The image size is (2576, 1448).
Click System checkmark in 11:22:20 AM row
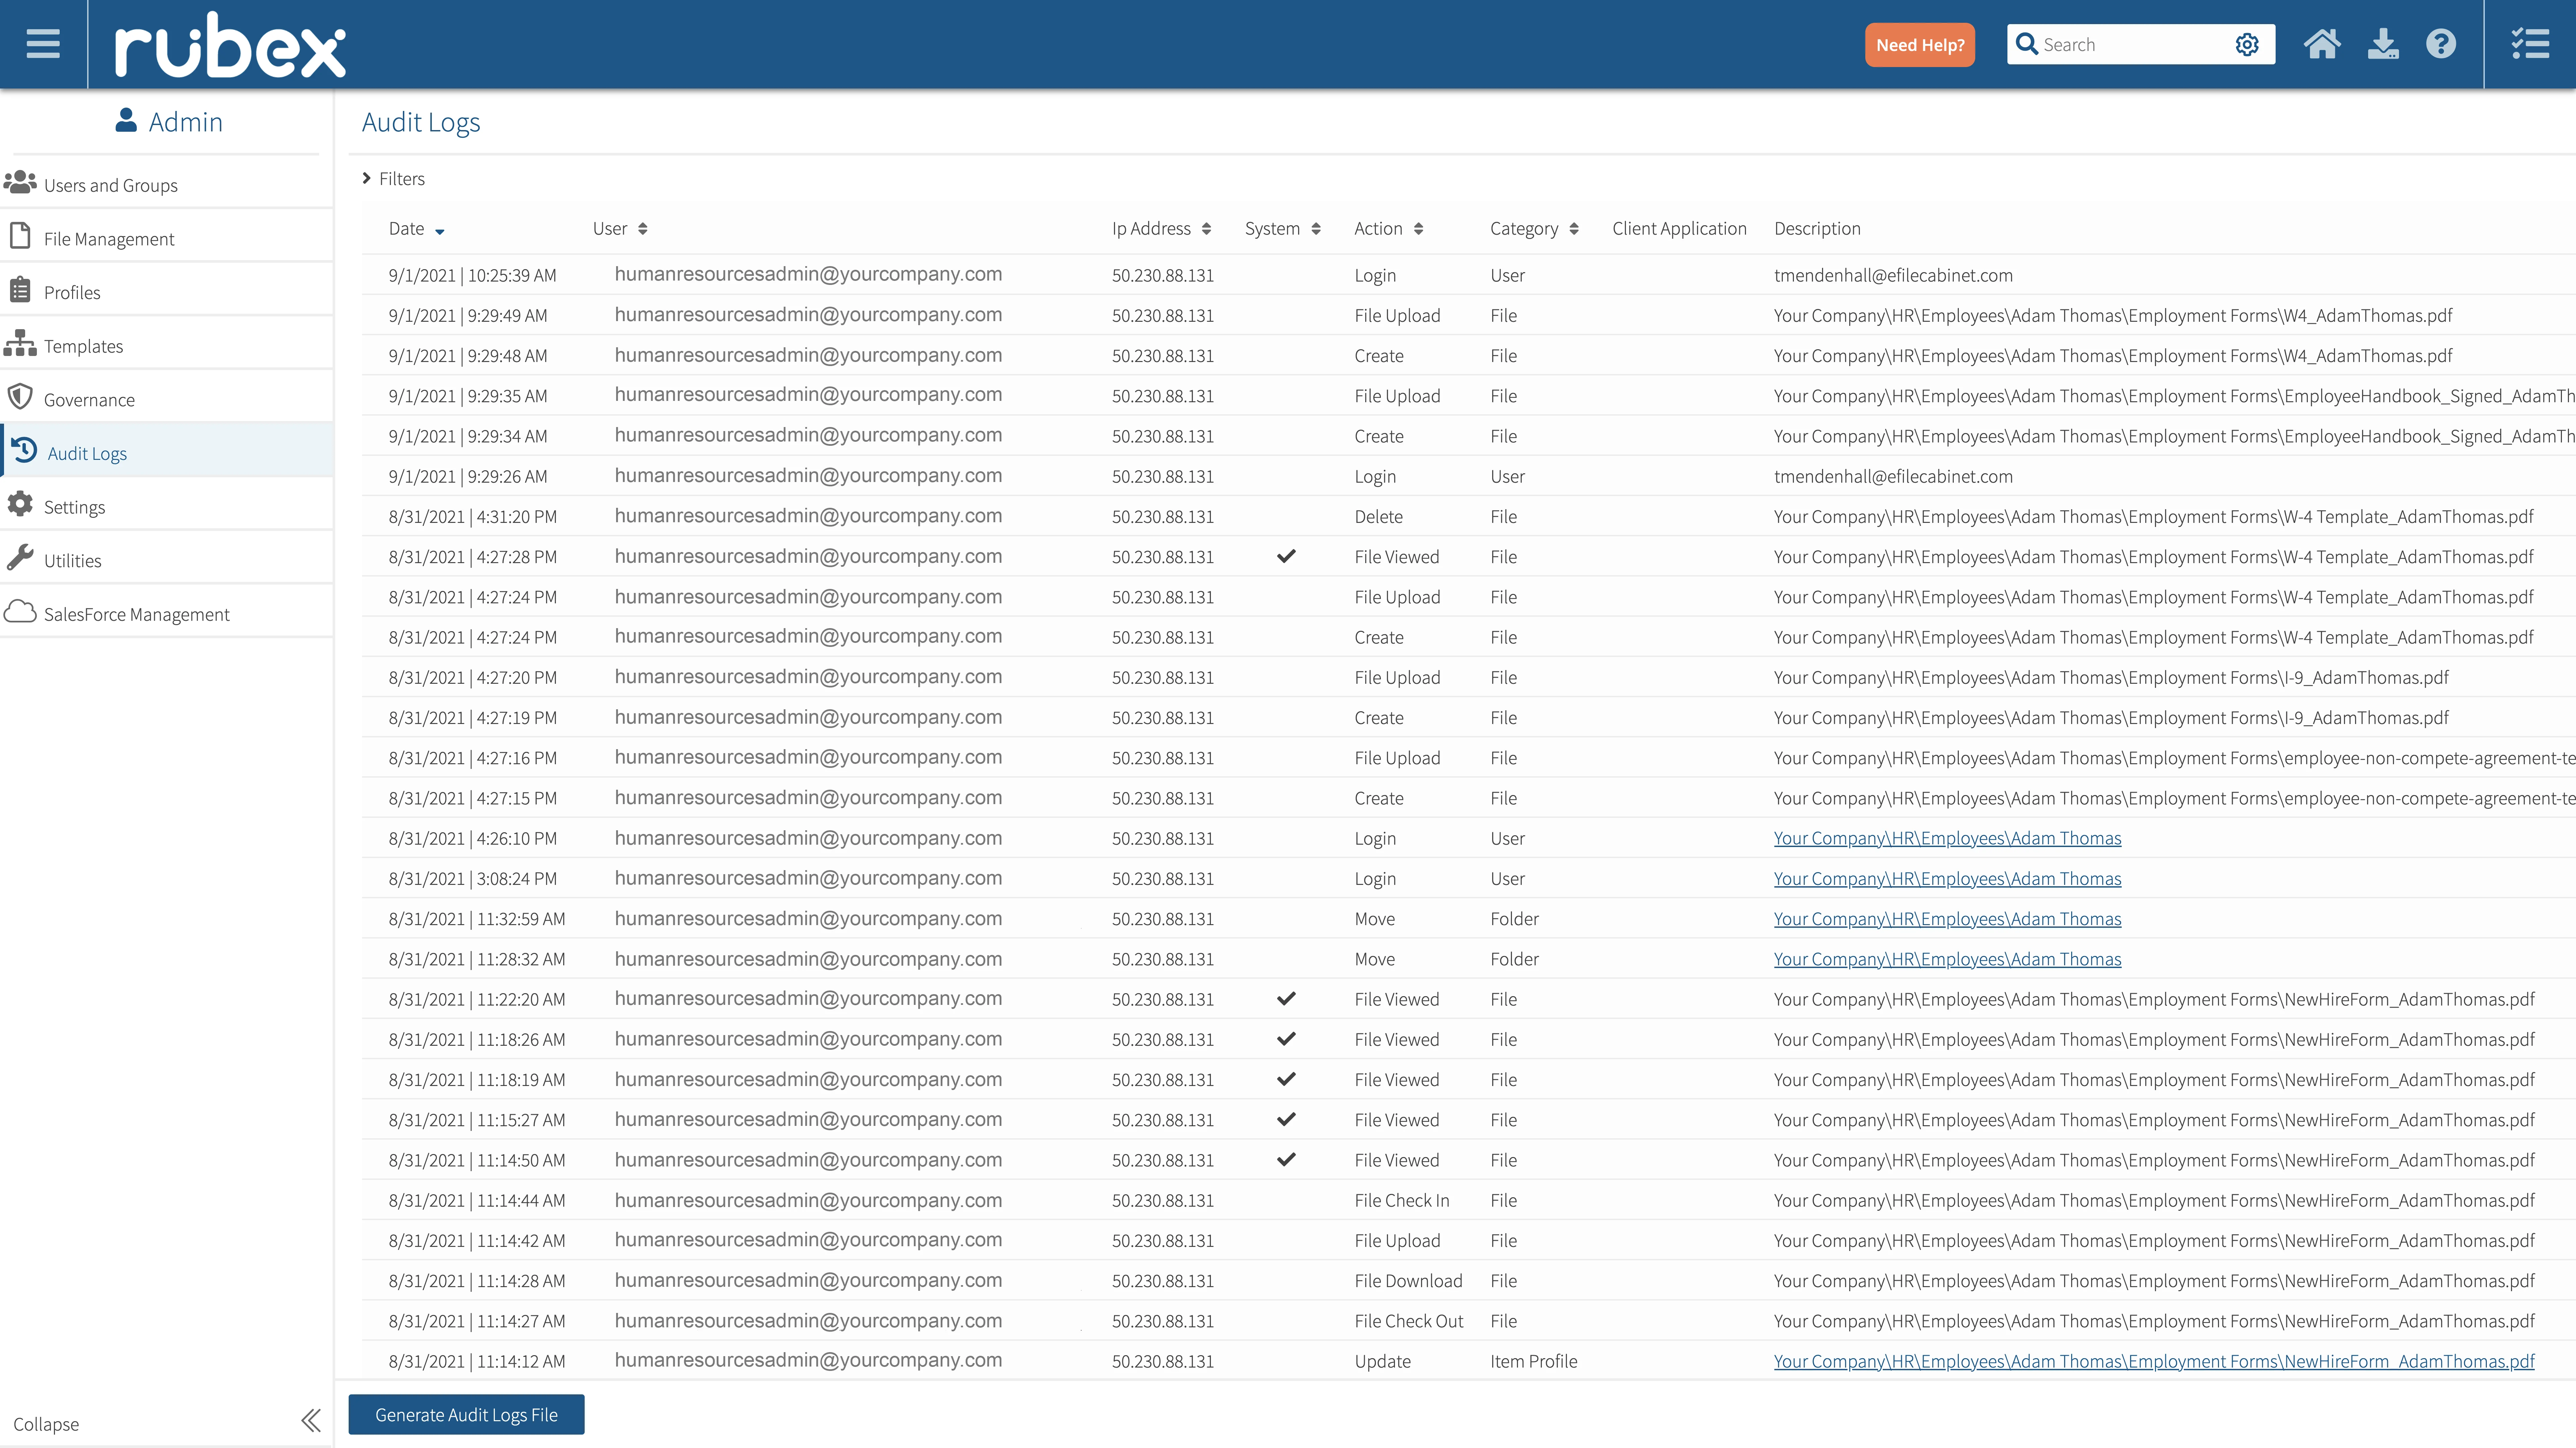(1286, 999)
